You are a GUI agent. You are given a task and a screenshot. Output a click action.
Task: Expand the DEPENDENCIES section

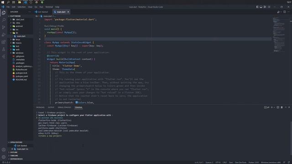click(16, 159)
